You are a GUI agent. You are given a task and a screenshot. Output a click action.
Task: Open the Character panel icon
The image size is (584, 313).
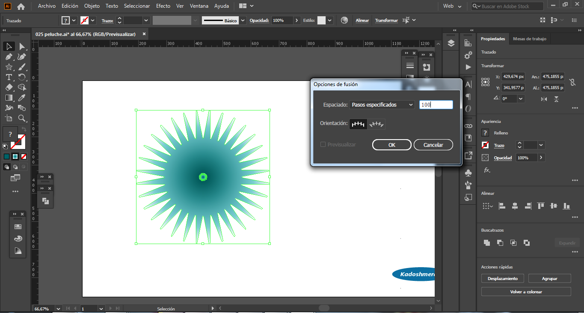[x=468, y=84]
